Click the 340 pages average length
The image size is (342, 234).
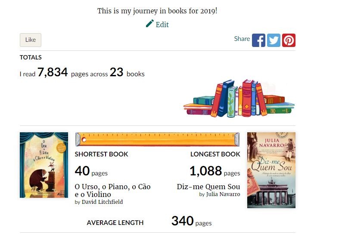click(x=191, y=221)
